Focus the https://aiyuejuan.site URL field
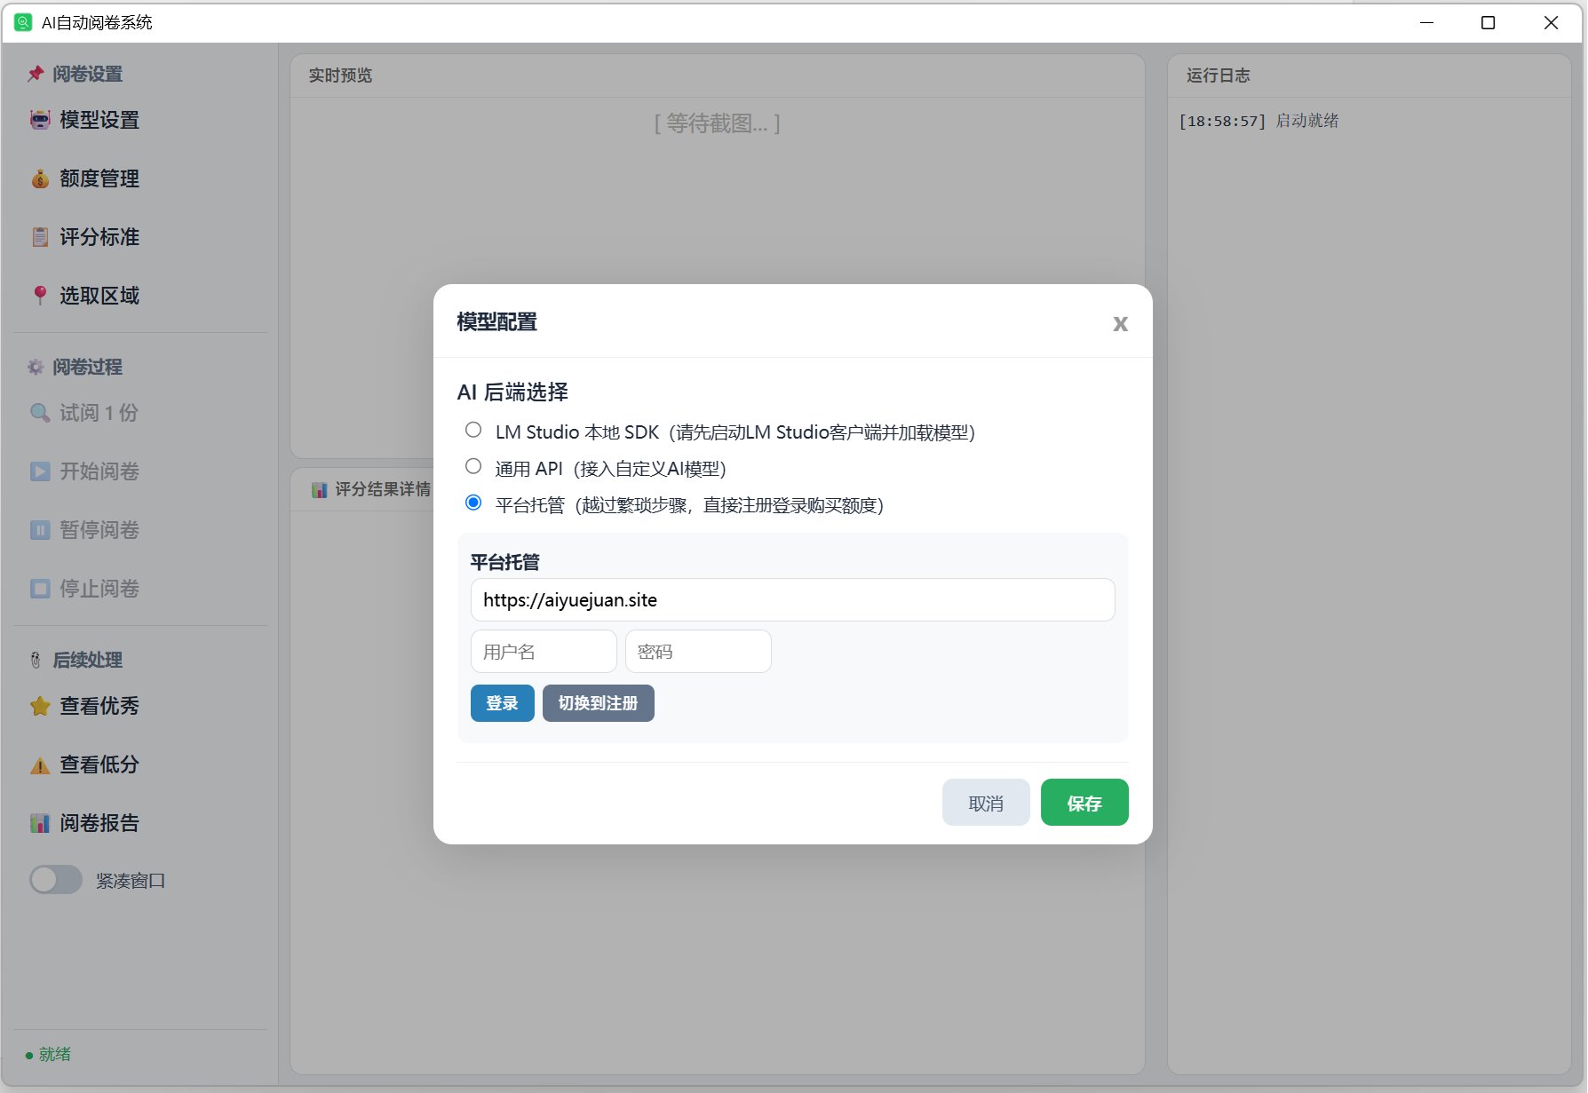 click(792, 600)
